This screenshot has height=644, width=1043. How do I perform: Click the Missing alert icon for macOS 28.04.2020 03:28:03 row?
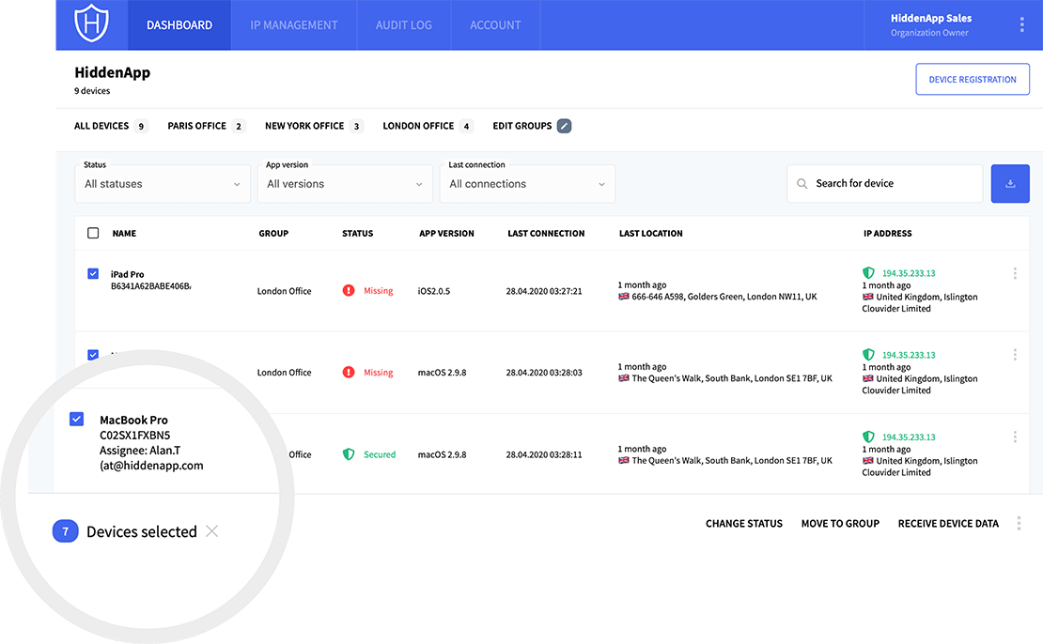(x=349, y=372)
